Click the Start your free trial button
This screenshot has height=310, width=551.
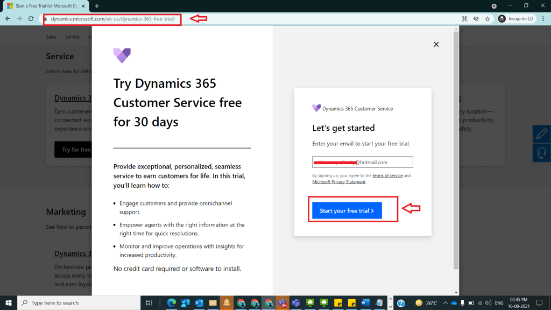(347, 210)
